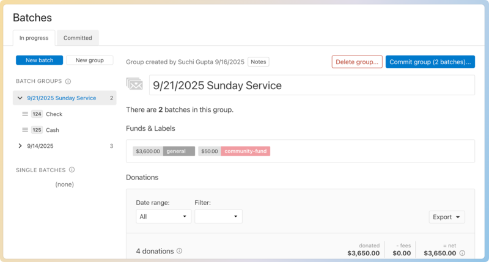
Task: Click the info icon next to 4 donations
Action: coord(179,251)
